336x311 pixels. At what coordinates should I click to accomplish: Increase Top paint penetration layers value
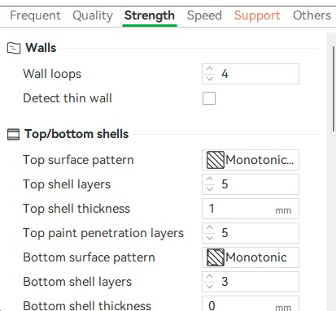(x=210, y=228)
